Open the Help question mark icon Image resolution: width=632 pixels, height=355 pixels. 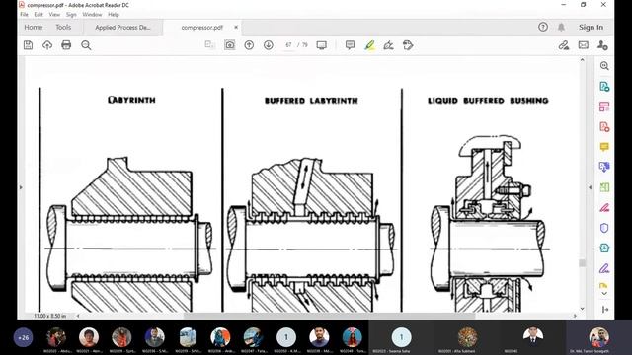pyautogui.click(x=543, y=27)
